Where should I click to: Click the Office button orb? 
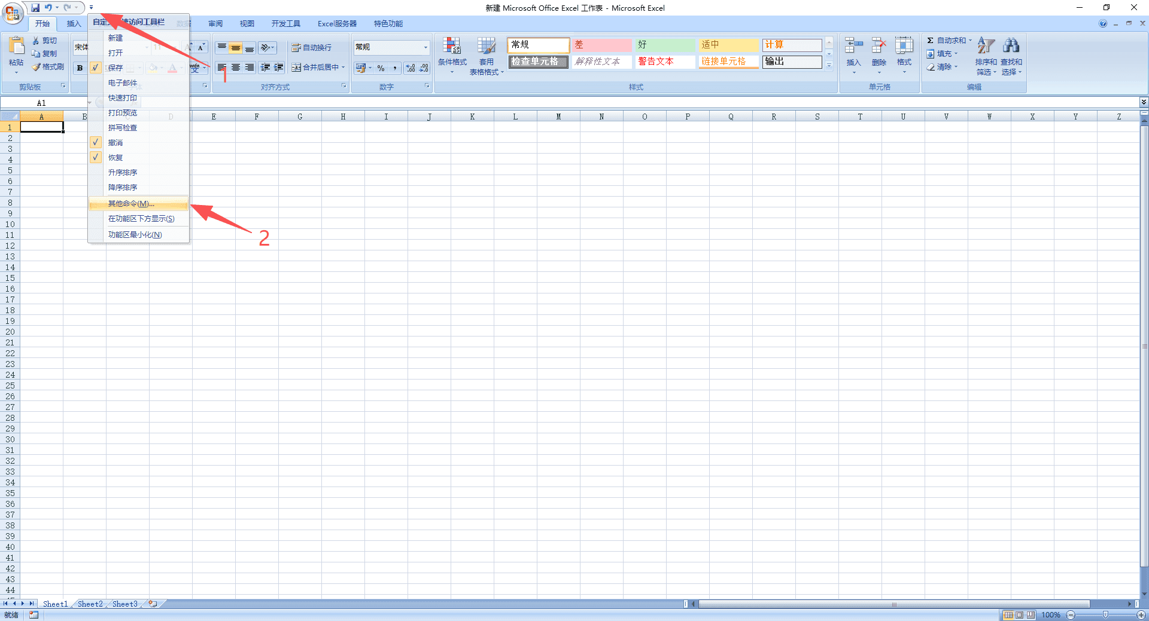[x=13, y=13]
